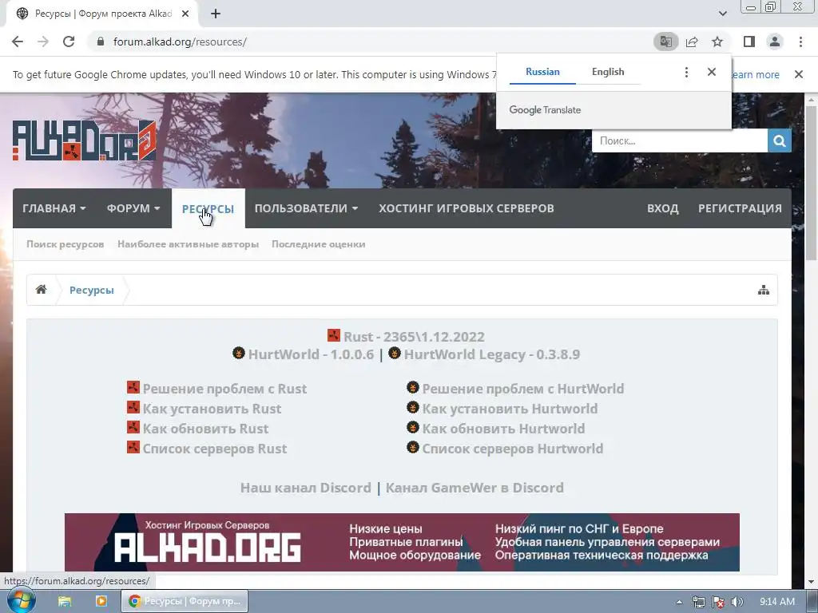Open Решение проблем с Rust link
This screenshot has height=613, width=818.
(x=224, y=389)
